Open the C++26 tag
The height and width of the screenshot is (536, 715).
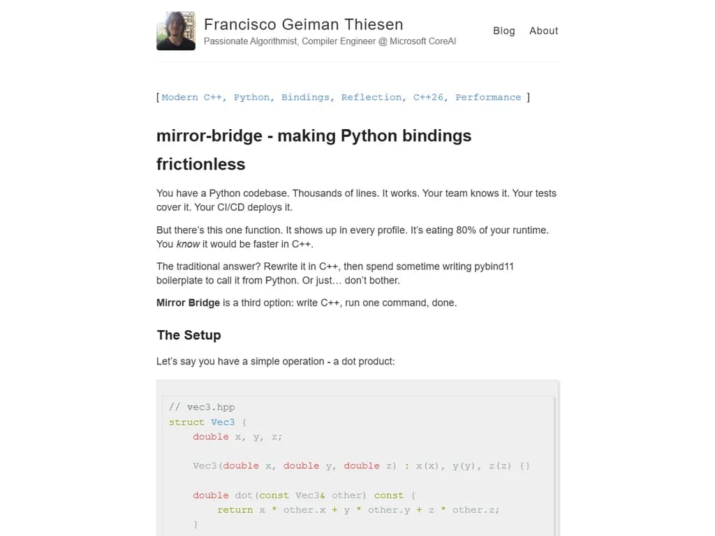[428, 97]
